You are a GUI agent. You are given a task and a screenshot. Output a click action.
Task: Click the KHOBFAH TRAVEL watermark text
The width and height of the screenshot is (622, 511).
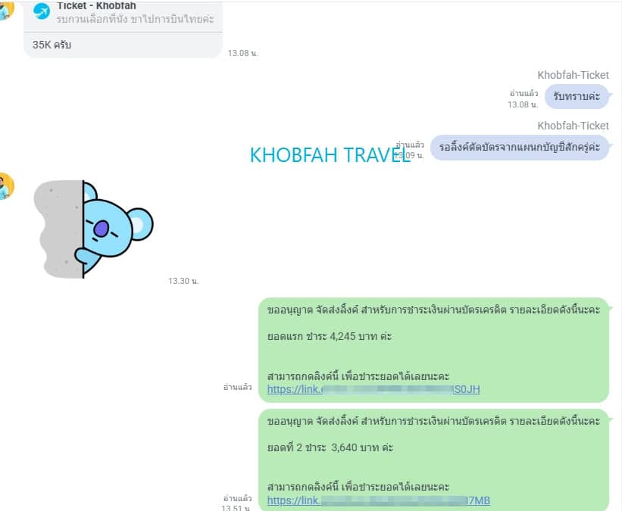point(330,155)
